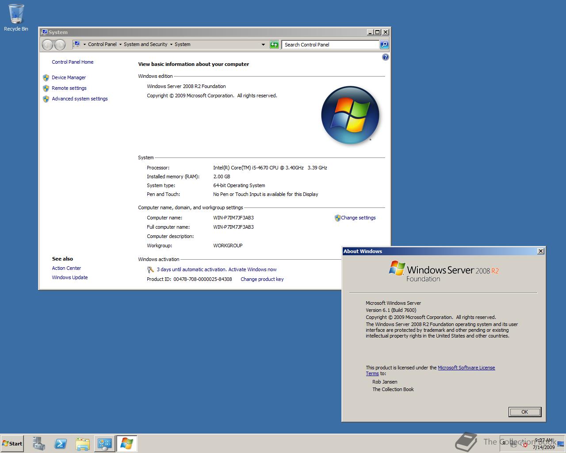Click Product ID 00478-708-0000025-84308 text
Viewport: 566px width, 453px height.
pyautogui.click(x=189, y=279)
